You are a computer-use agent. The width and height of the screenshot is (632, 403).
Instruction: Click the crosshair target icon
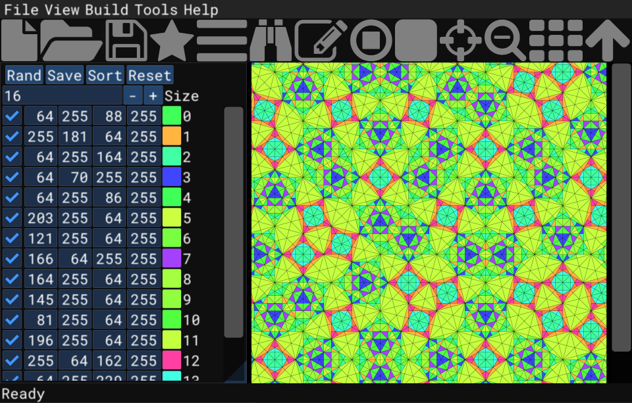461,41
